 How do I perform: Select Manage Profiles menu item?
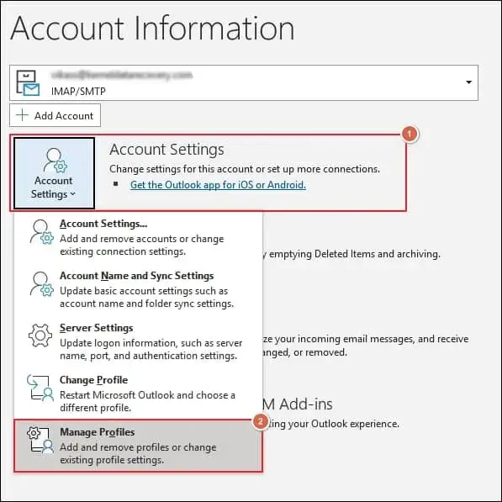[138, 446]
